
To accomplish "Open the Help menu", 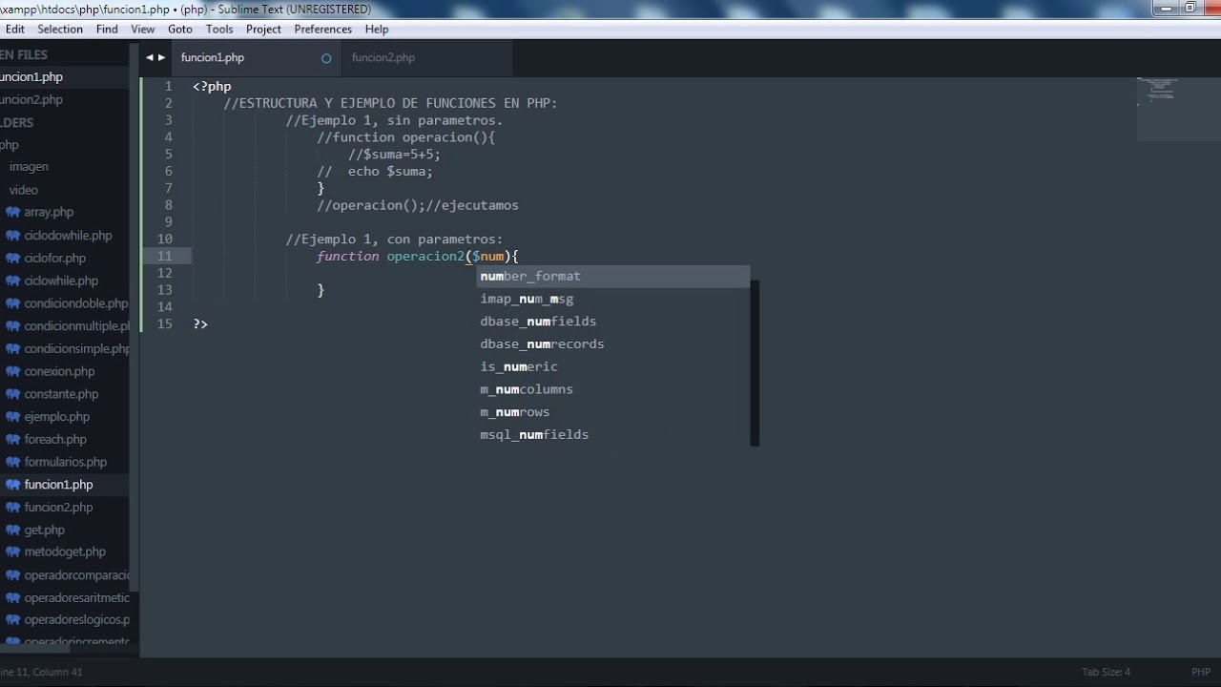I will coord(377,29).
